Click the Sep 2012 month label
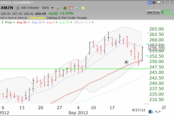 tap(78, 113)
